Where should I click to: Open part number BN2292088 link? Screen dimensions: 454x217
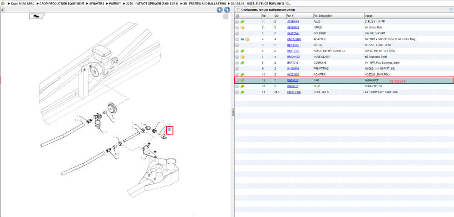[294, 92]
